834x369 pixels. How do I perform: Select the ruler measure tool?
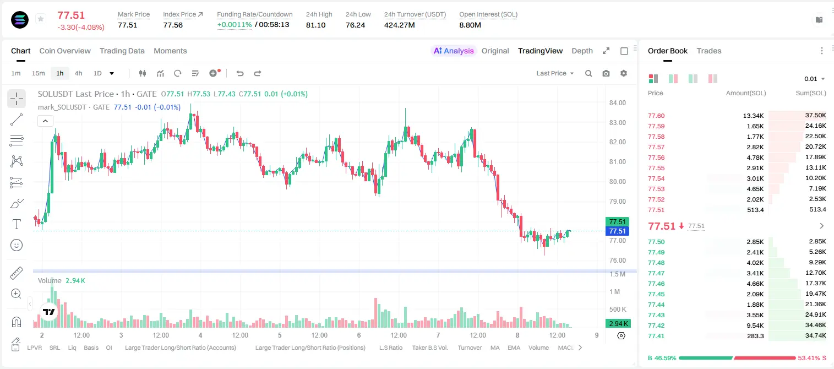coord(17,273)
